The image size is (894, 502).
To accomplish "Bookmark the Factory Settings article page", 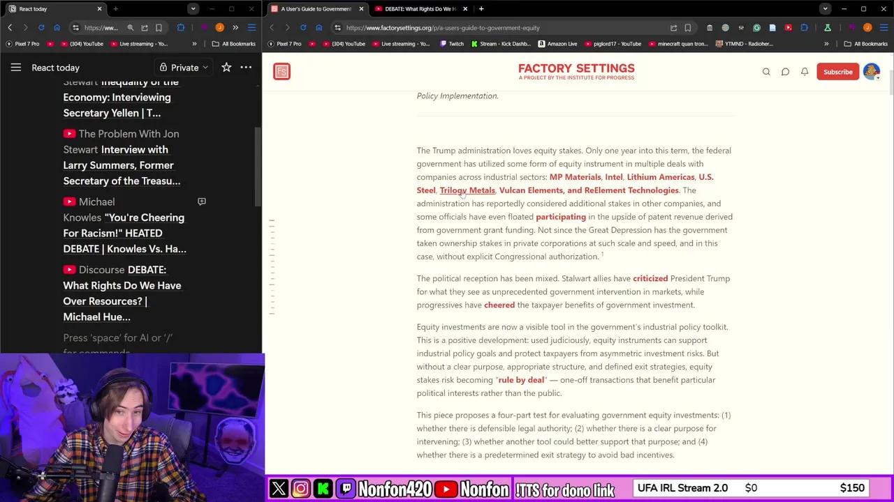I will tap(688, 28).
